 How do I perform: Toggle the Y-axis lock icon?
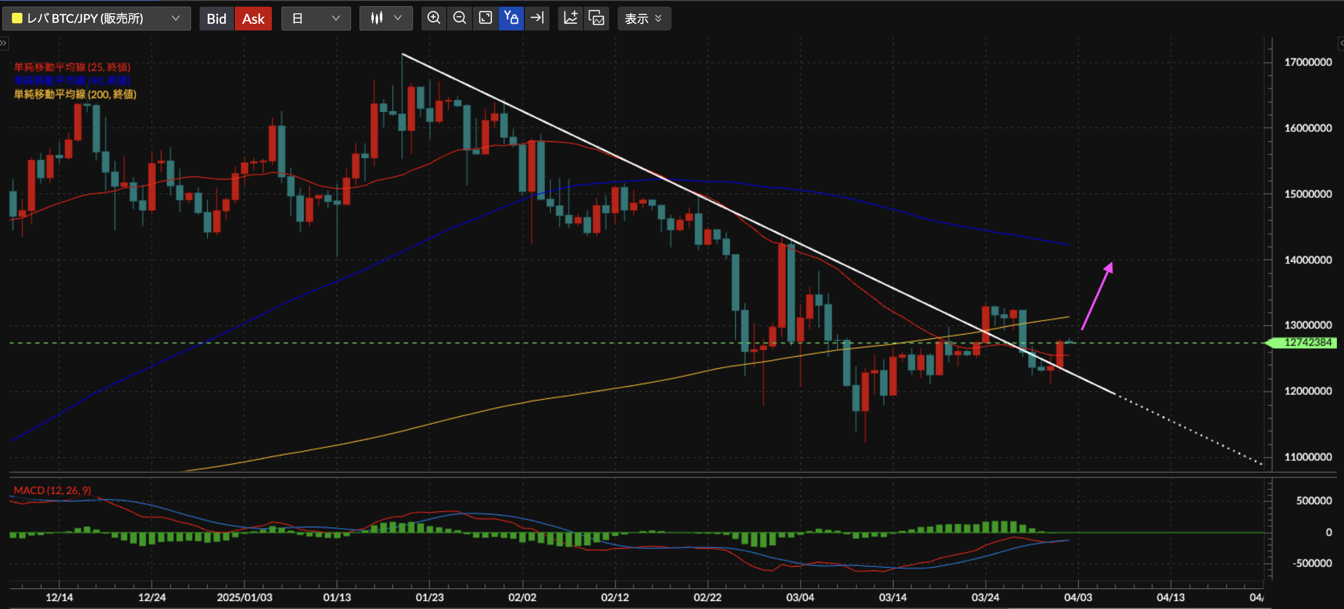coord(512,18)
